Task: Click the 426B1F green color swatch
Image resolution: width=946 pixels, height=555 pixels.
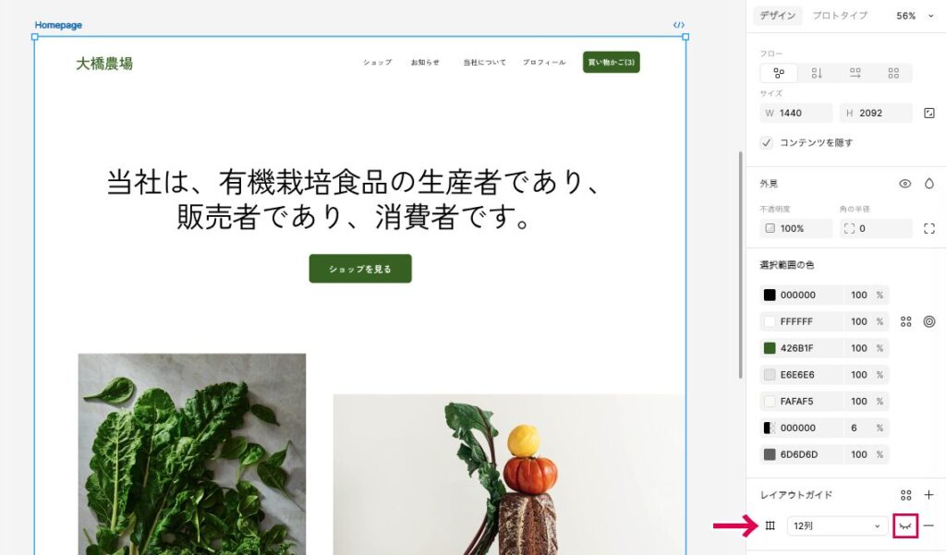Action: (x=770, y=348)
